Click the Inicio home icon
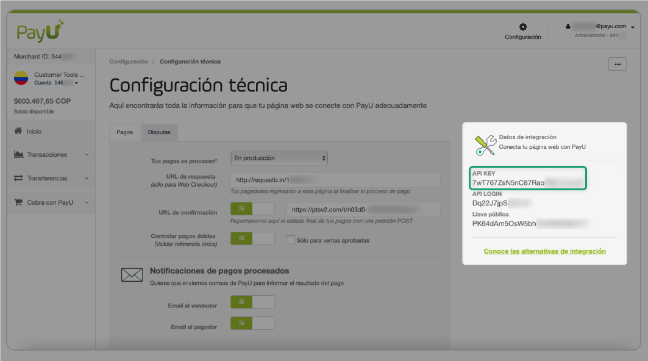The width and height of the screenshot is (648, 361). pyautogui.click(x=18, y=130)
